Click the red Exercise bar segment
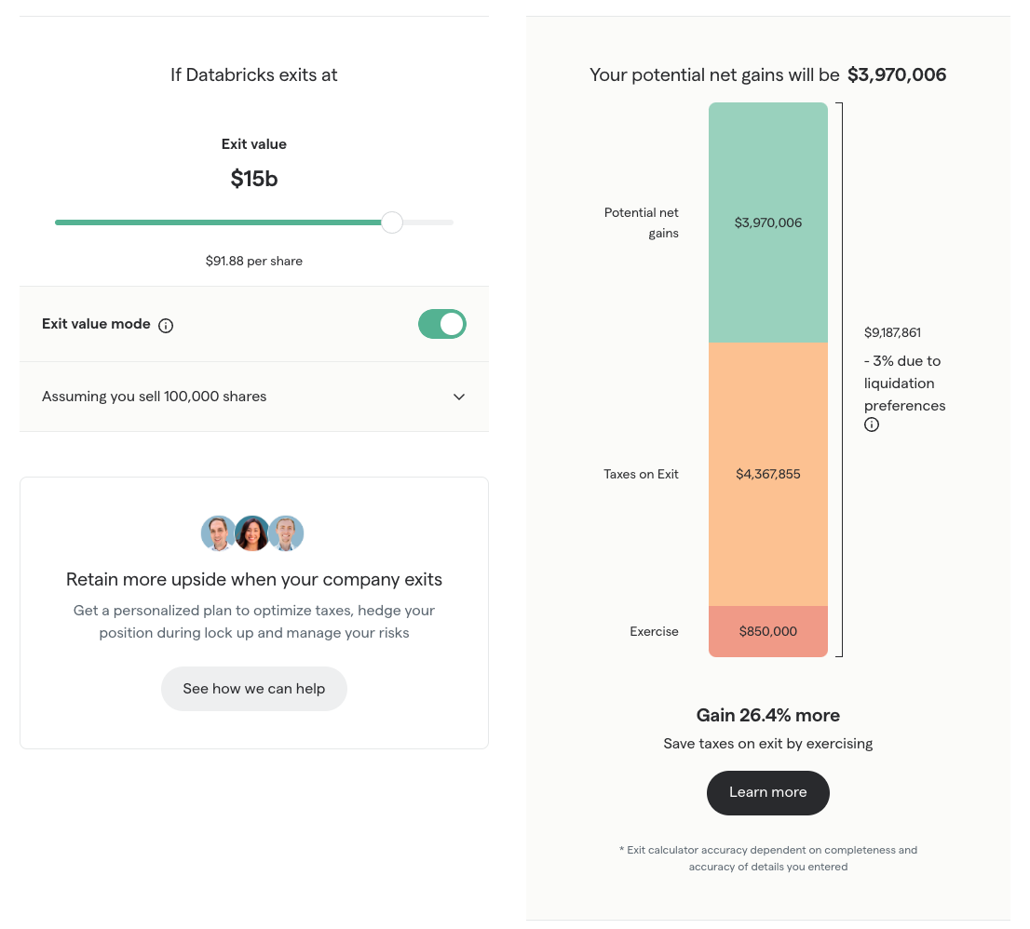This screenshot has height=929, width=1030. click(x=767, y=631)
